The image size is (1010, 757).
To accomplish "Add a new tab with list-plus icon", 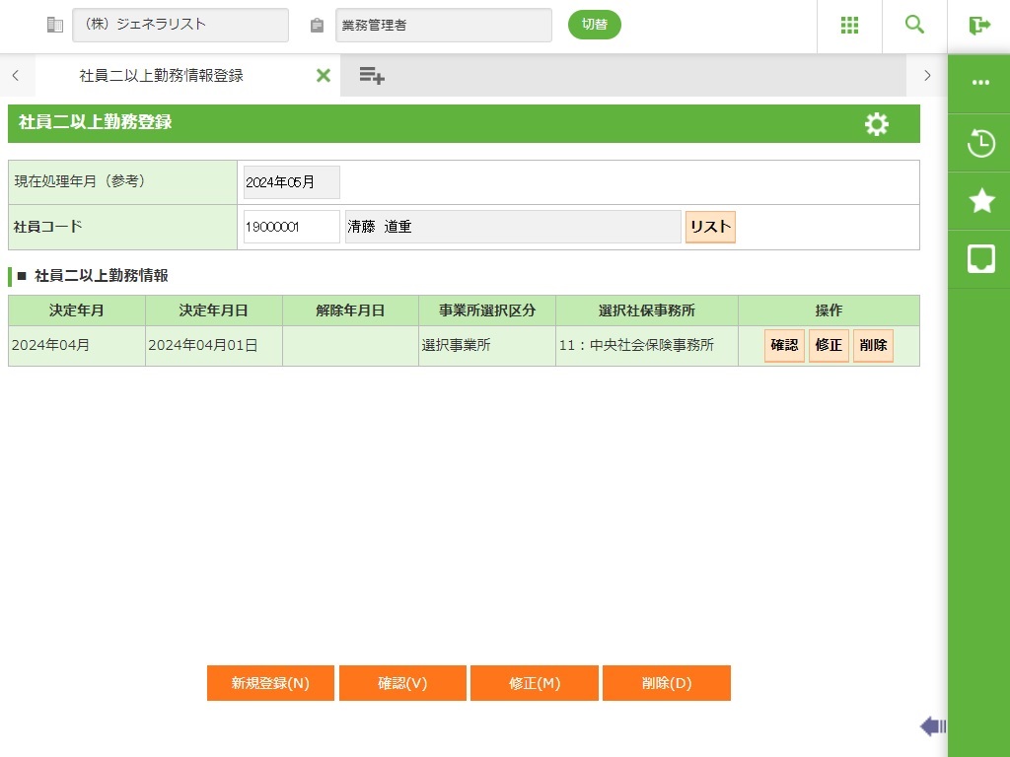I will (x=372, y=76).
